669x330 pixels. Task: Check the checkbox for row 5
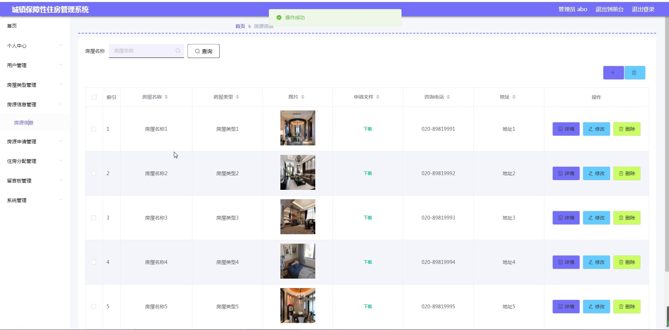click(94, 307)
